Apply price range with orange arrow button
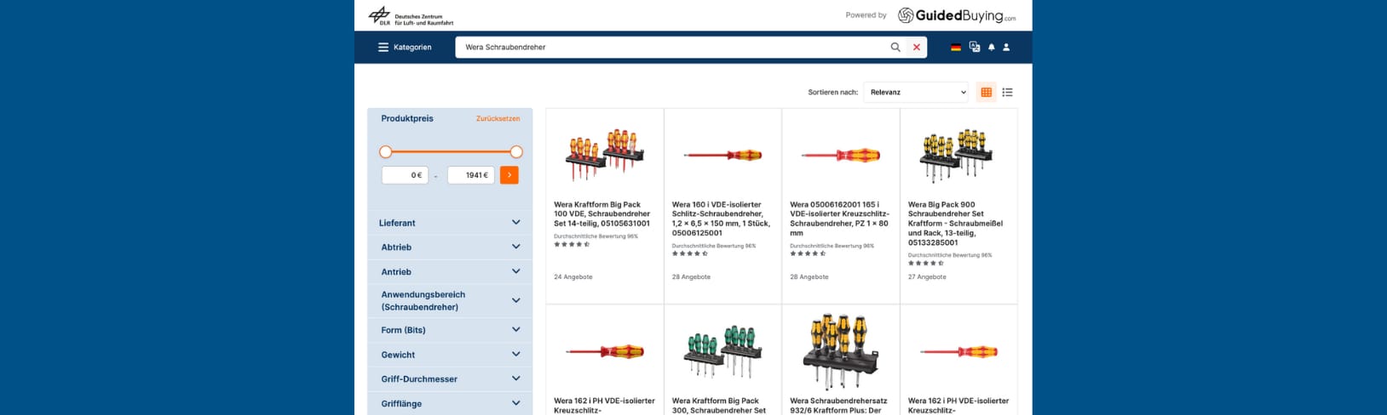 [x=509, y=175]
